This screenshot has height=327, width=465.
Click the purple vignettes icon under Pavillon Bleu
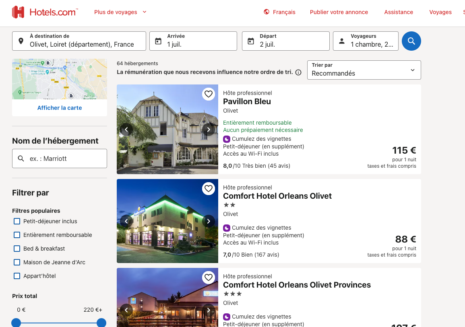pos(227,139)
